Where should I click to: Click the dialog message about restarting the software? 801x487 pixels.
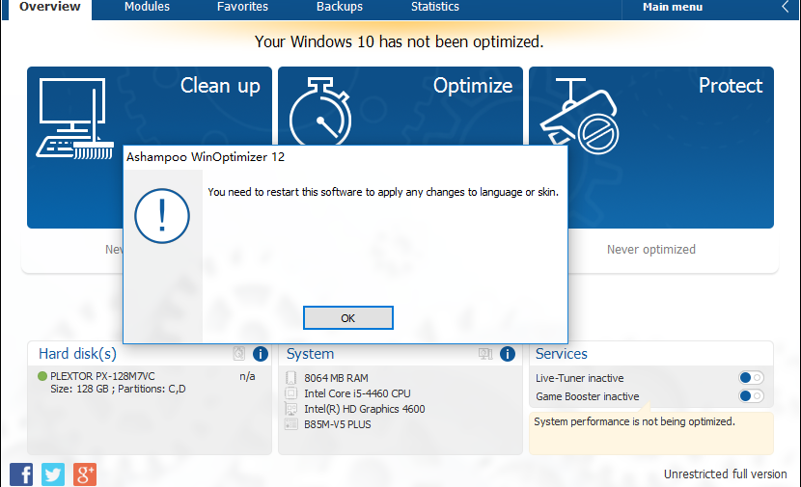pyautogui.click(x=383, y=192)
